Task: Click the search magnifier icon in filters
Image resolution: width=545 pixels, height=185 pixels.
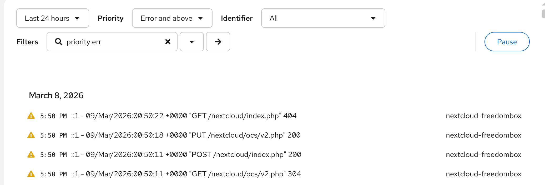Action: pyautogui.click(x=58, y=42)
